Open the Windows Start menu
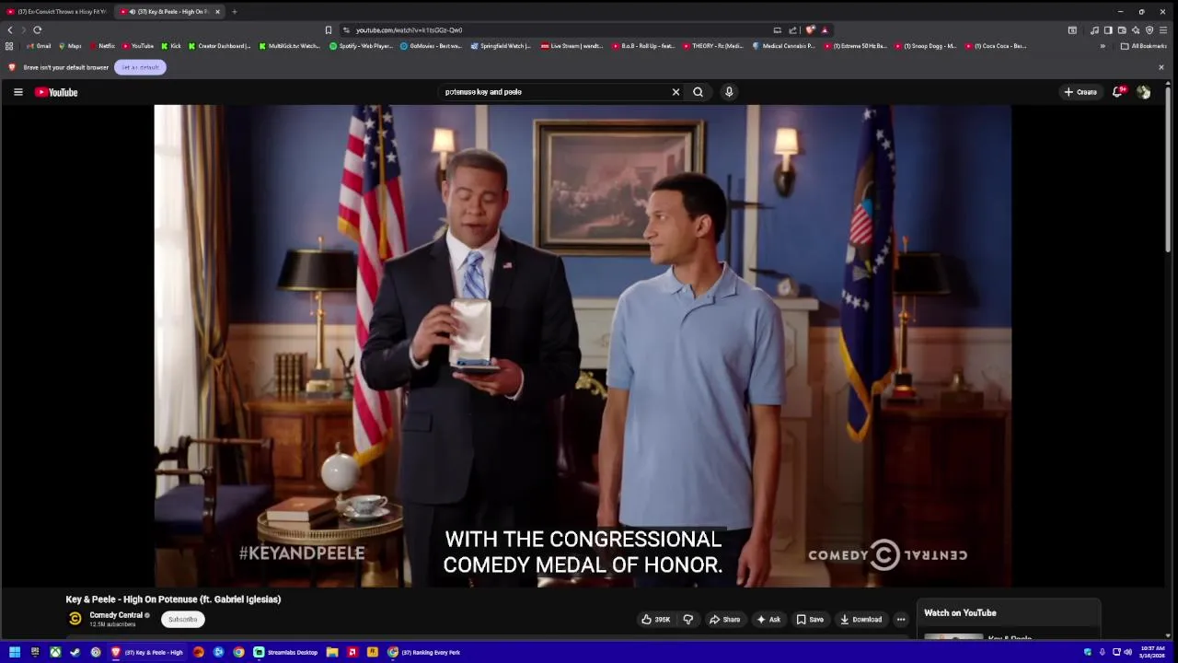This screenshot has width=1178, height=663. coord(15,652)
